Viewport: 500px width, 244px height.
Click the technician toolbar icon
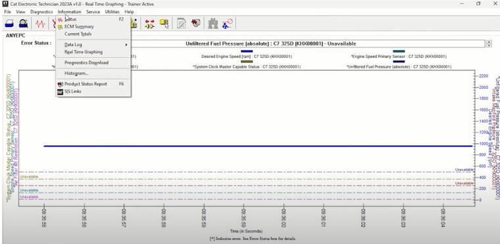pyautogui.click(x=228, y=24)
